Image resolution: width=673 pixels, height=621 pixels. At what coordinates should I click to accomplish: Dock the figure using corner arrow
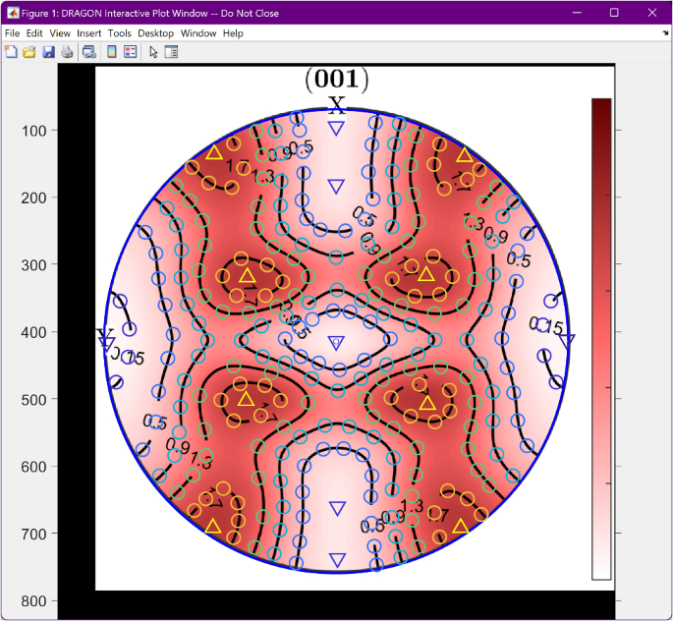665,32
